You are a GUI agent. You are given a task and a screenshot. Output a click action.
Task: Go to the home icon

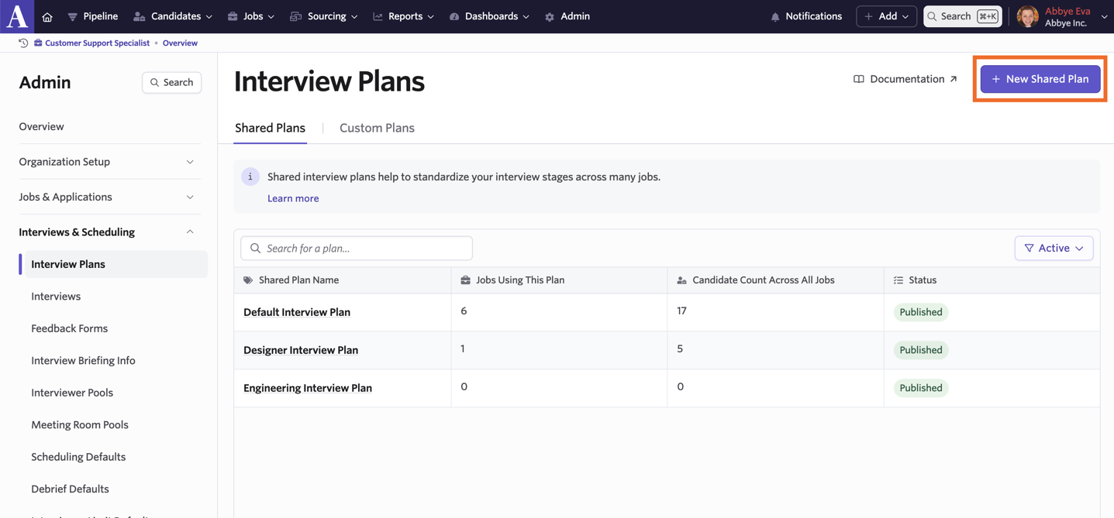click(x=47, y=16)
